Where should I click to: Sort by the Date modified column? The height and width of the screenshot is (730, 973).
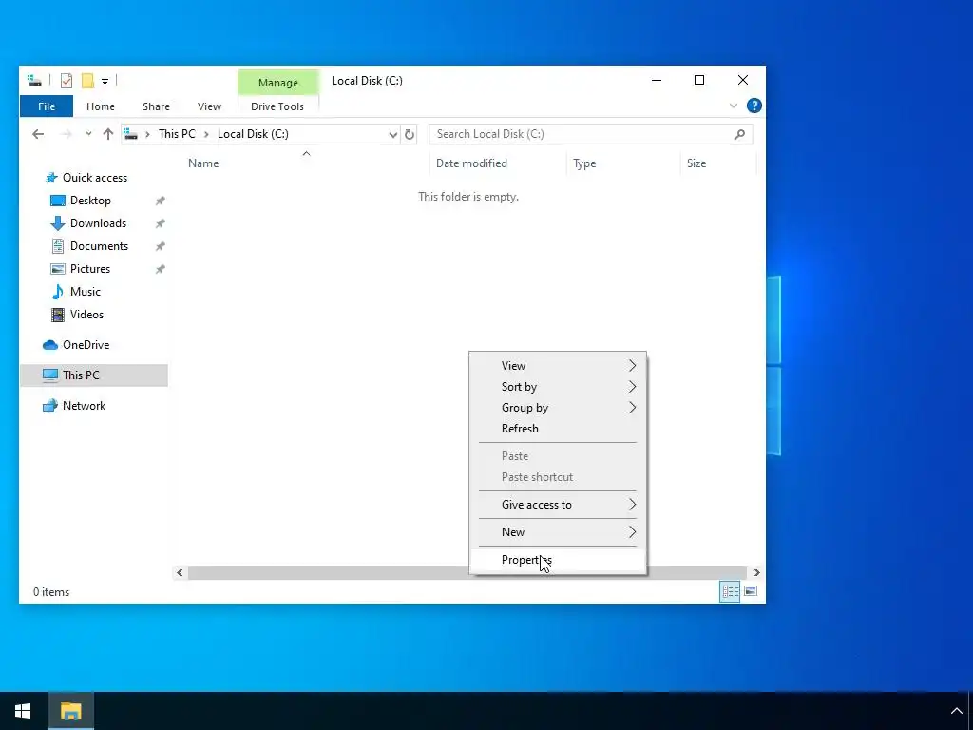pos(471,163)
